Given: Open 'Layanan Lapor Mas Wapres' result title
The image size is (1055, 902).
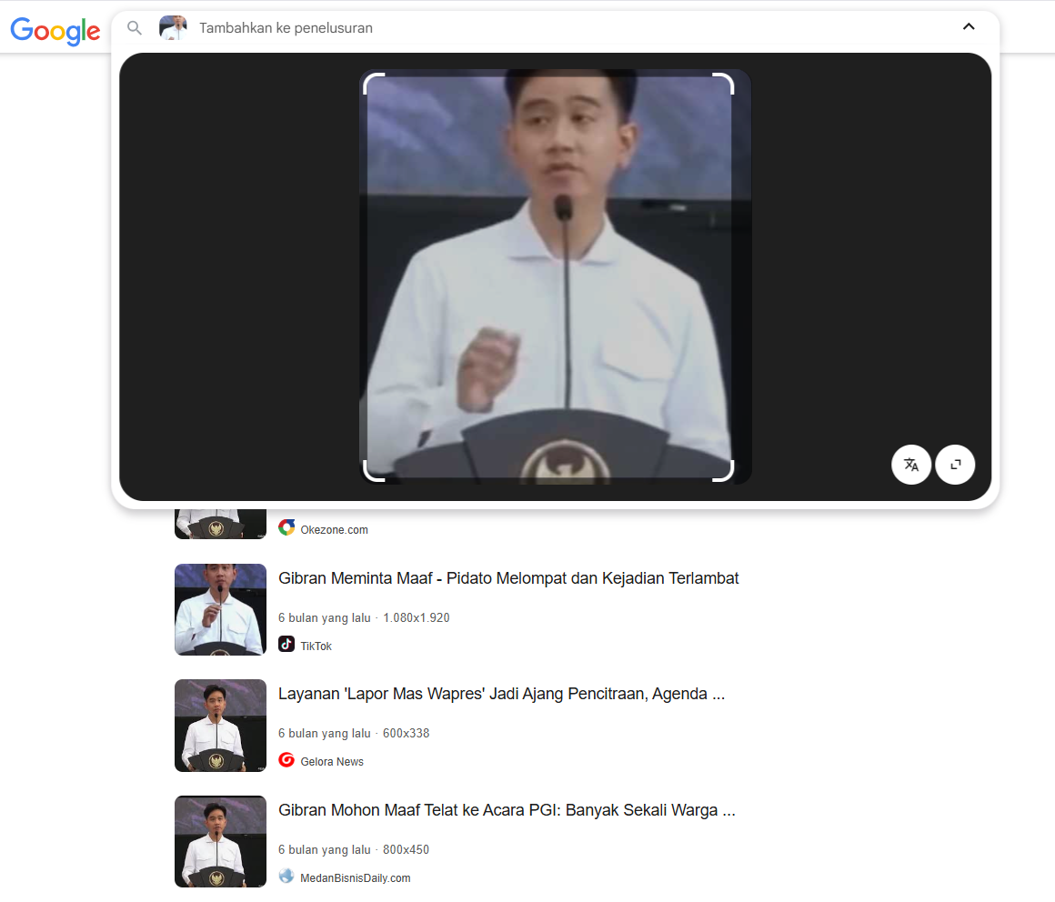Looking at the screenshot, I should 502,694.
